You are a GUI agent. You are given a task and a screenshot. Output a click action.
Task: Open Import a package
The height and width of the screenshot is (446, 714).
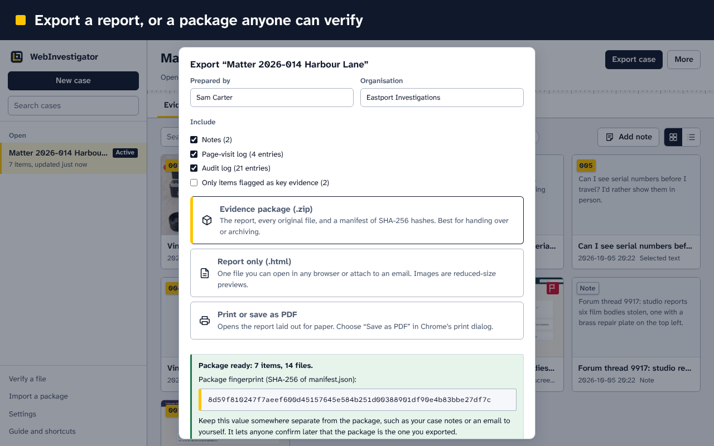point(38,396)
